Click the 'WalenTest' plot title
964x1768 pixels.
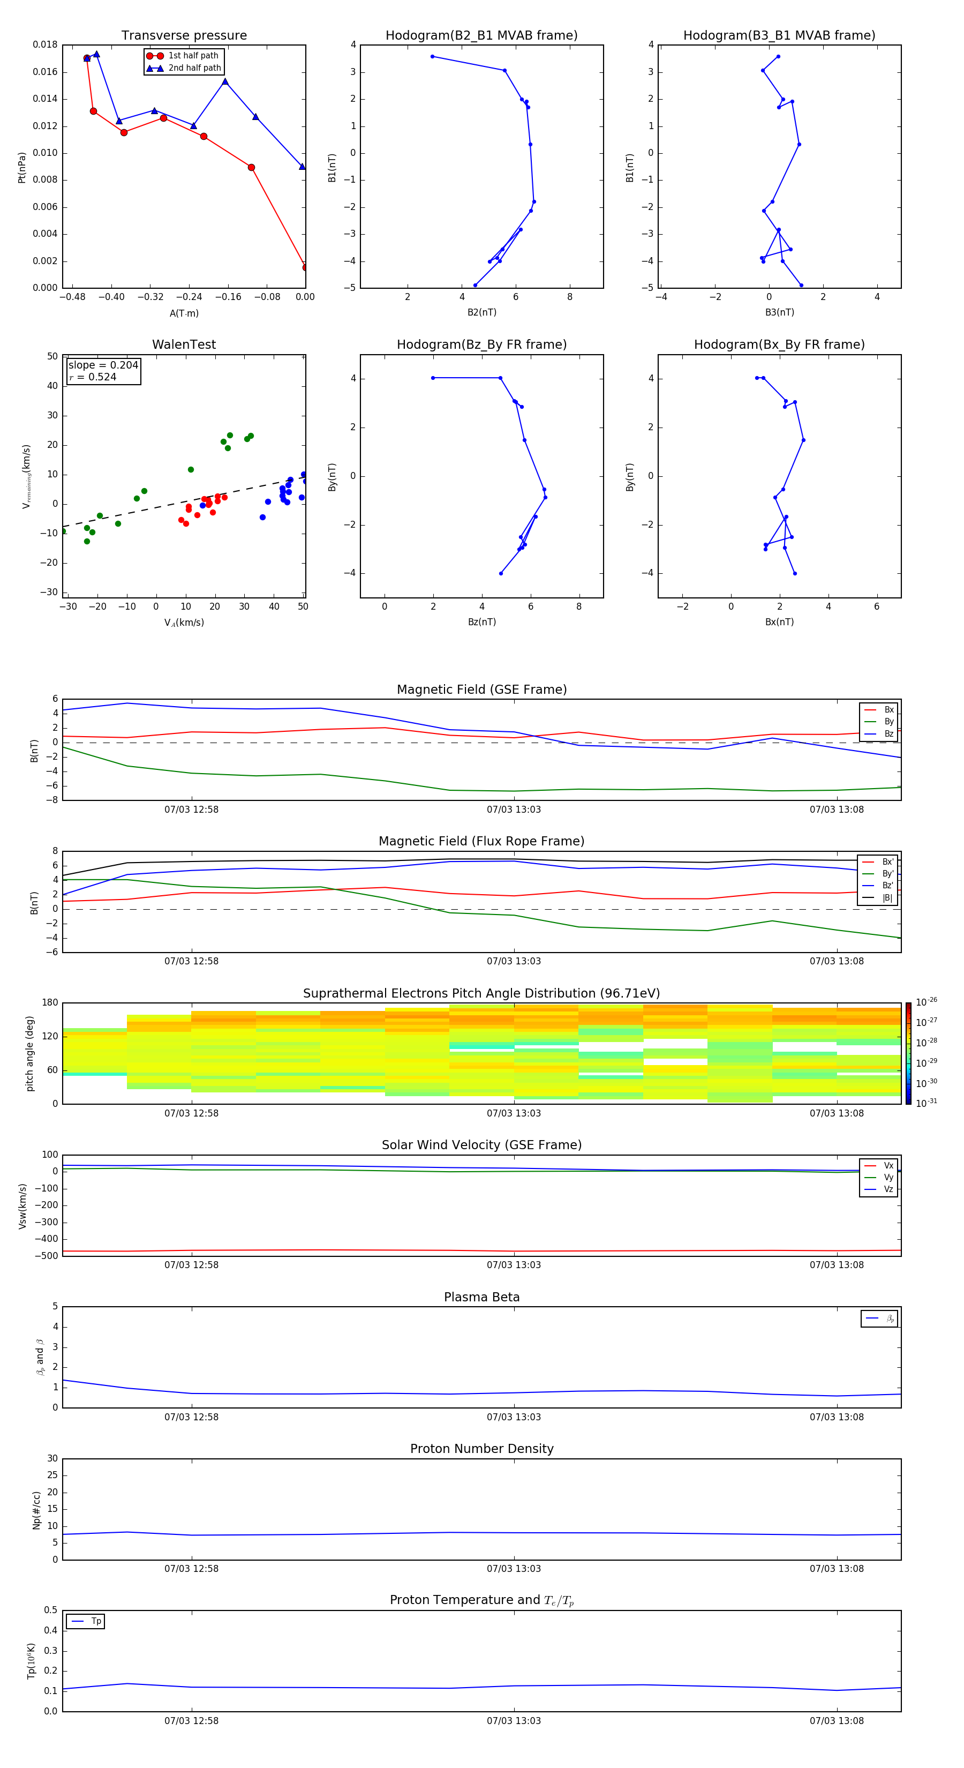184,344
